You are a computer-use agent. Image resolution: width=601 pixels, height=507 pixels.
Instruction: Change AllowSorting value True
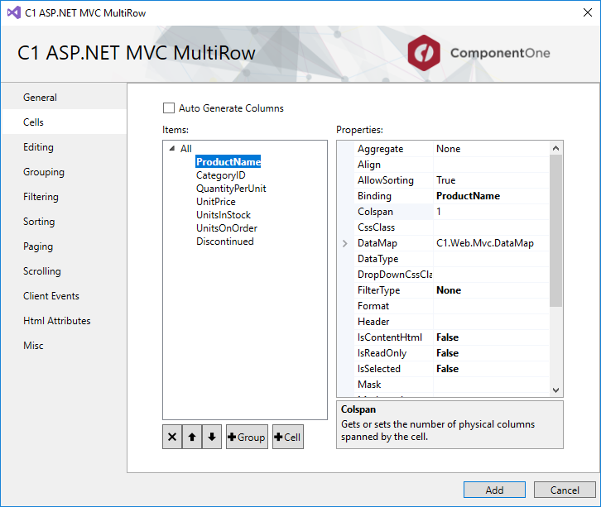coord(491,180)
